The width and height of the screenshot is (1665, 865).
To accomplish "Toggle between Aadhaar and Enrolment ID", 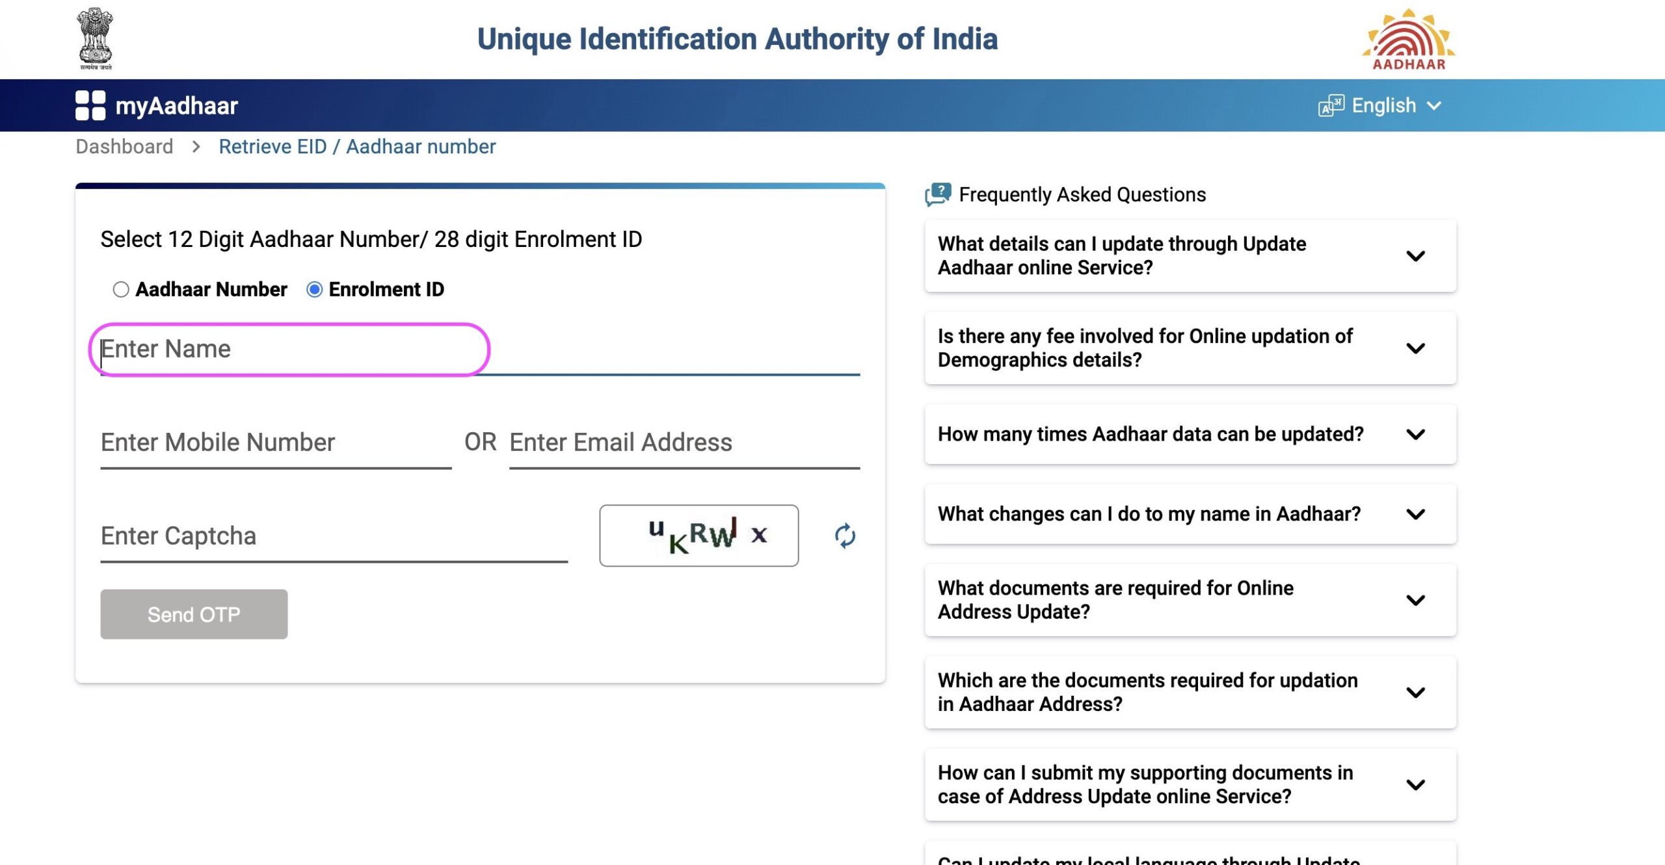I will [x=120, y=289].
